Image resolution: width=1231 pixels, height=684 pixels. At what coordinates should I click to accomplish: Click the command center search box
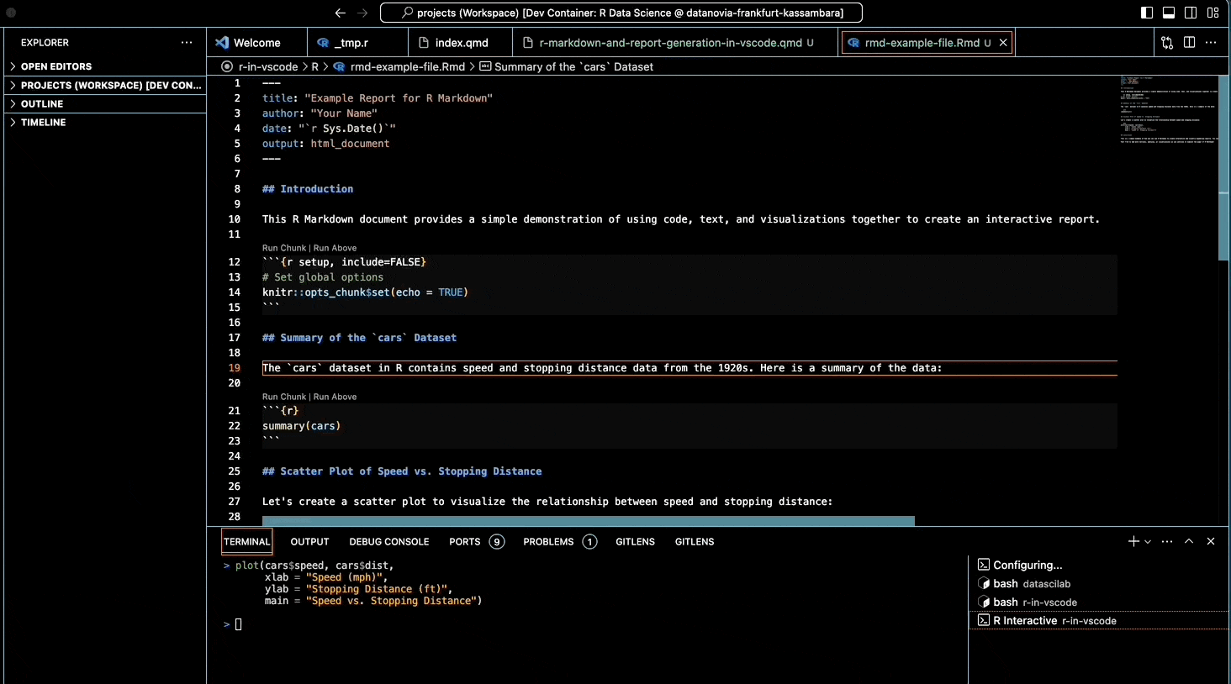click(x=621, y=13)
